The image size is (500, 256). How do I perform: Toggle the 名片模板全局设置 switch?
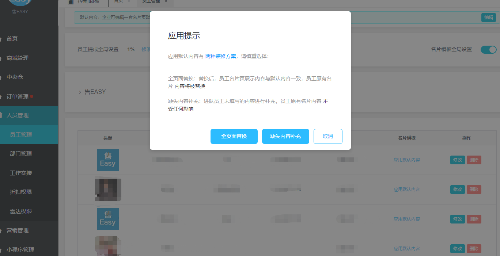pyautogui.click(x=488, y=49)
